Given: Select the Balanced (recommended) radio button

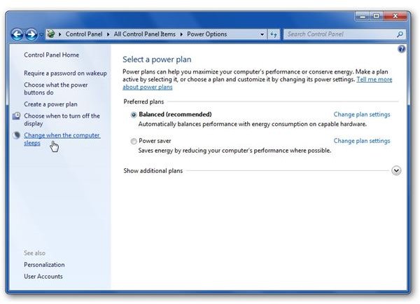Looking at the screenshot, I should pos(134,115).
